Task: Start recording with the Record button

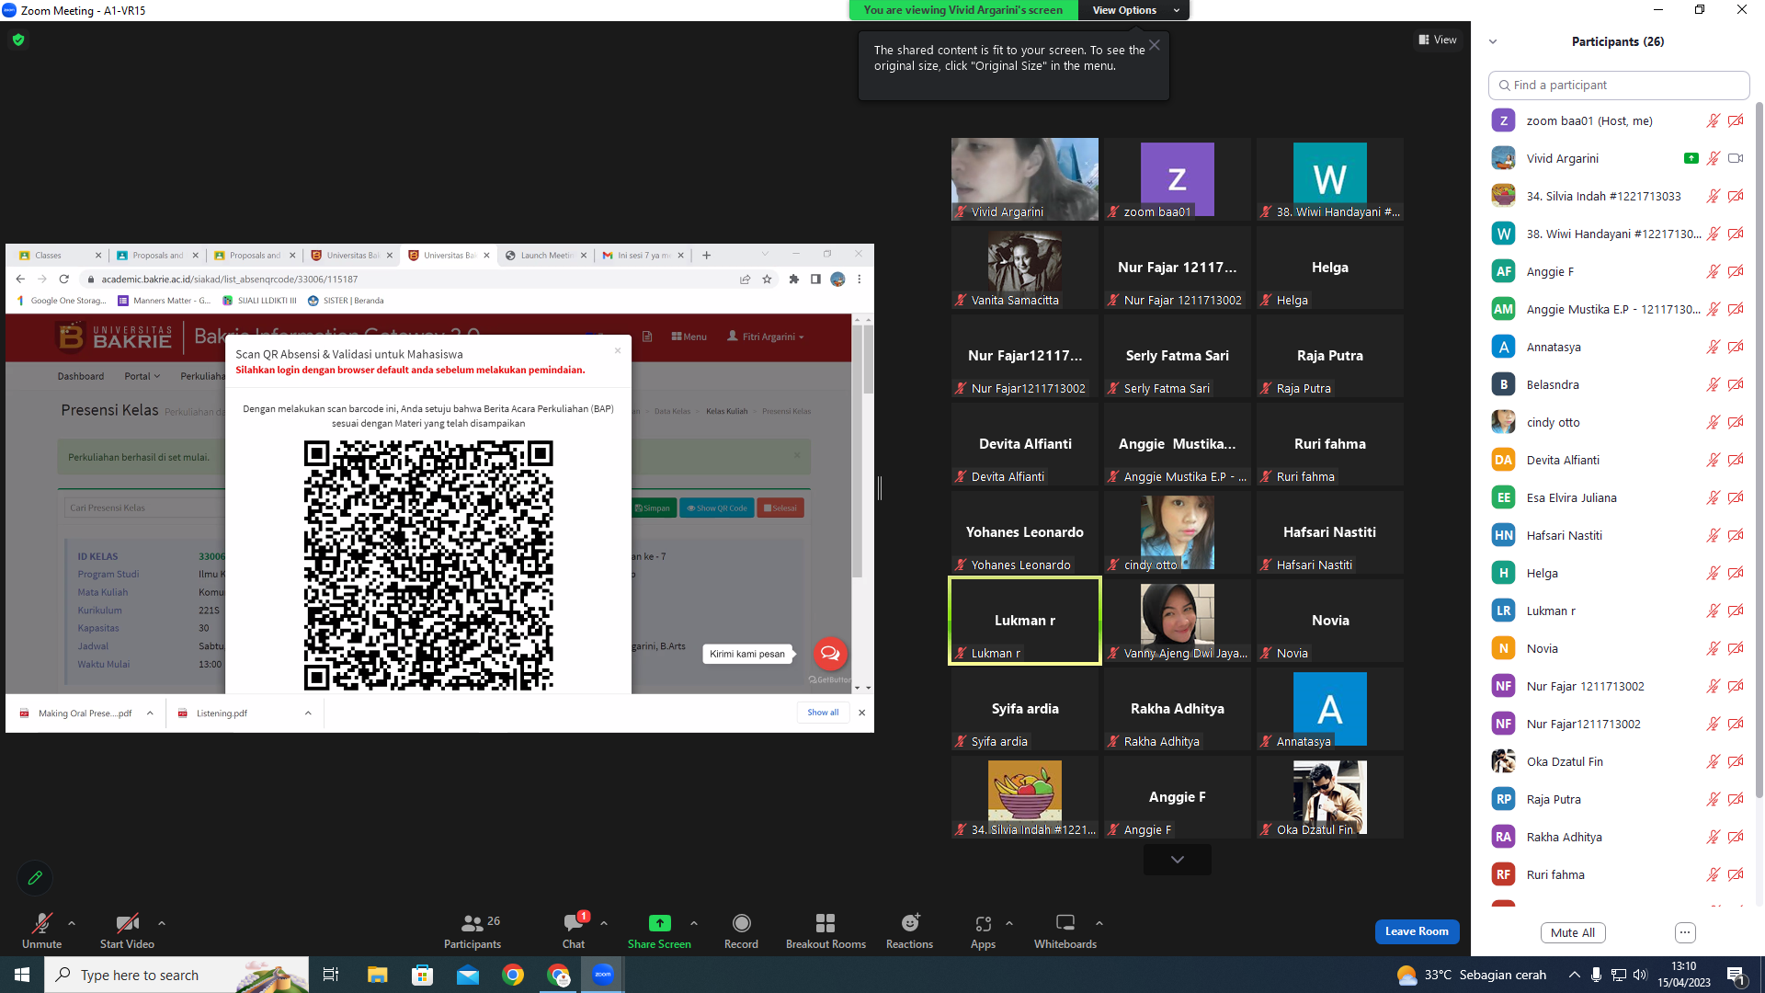Action: tap(741, 930)
